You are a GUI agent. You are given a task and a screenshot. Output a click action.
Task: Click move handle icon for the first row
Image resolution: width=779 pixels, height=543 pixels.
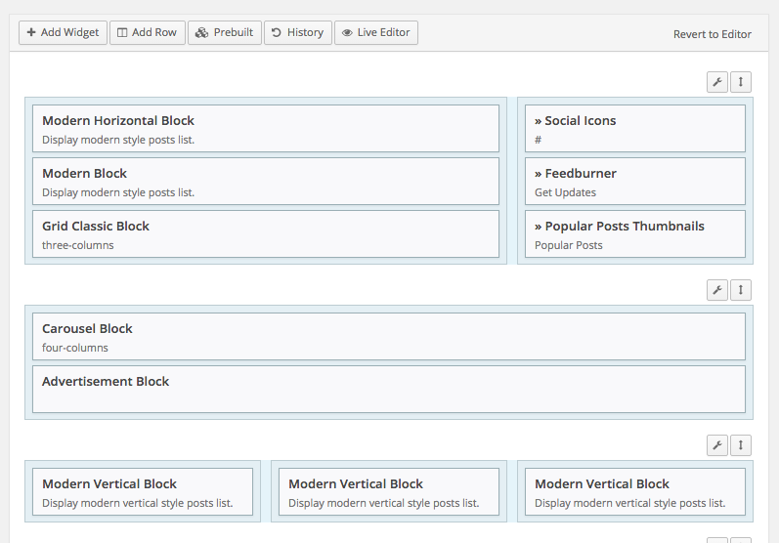[x=741, y=82]
